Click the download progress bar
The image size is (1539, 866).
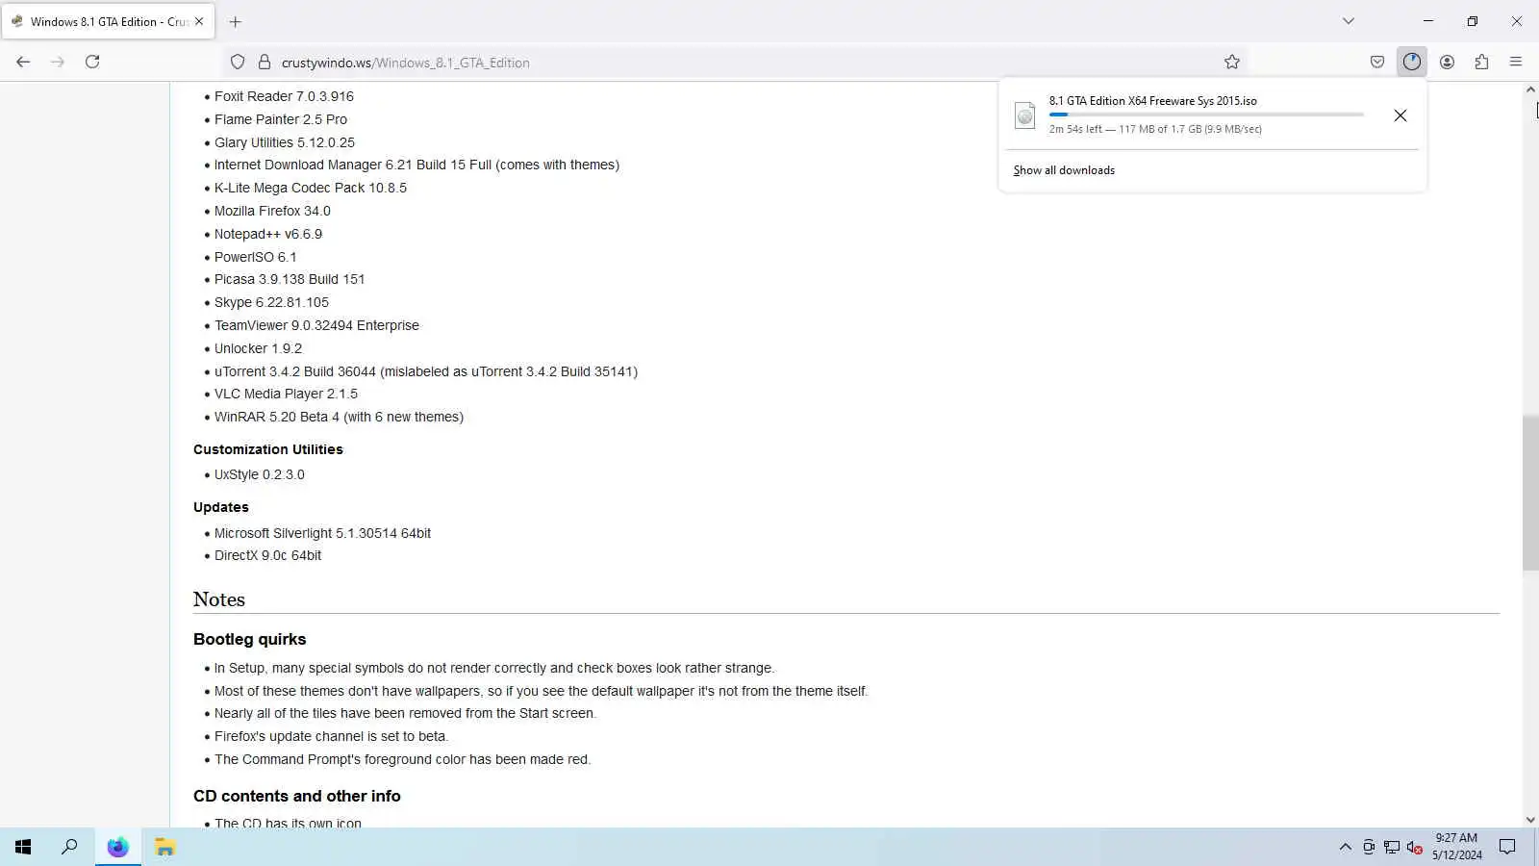point(1206,115)
